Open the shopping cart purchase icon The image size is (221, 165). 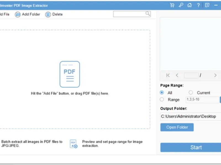pyautogui.click(x=172, y=5)
